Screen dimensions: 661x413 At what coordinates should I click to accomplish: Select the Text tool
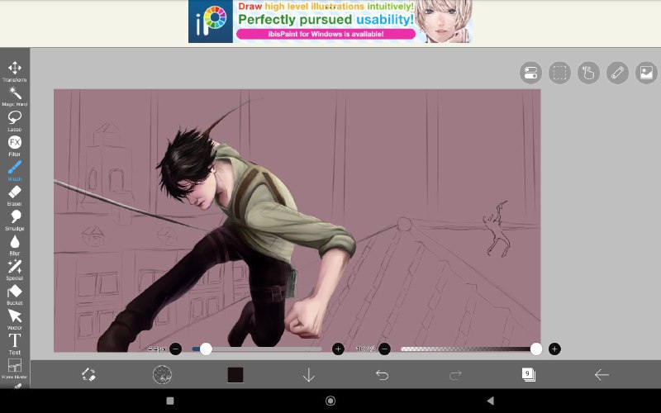(15, 344)
